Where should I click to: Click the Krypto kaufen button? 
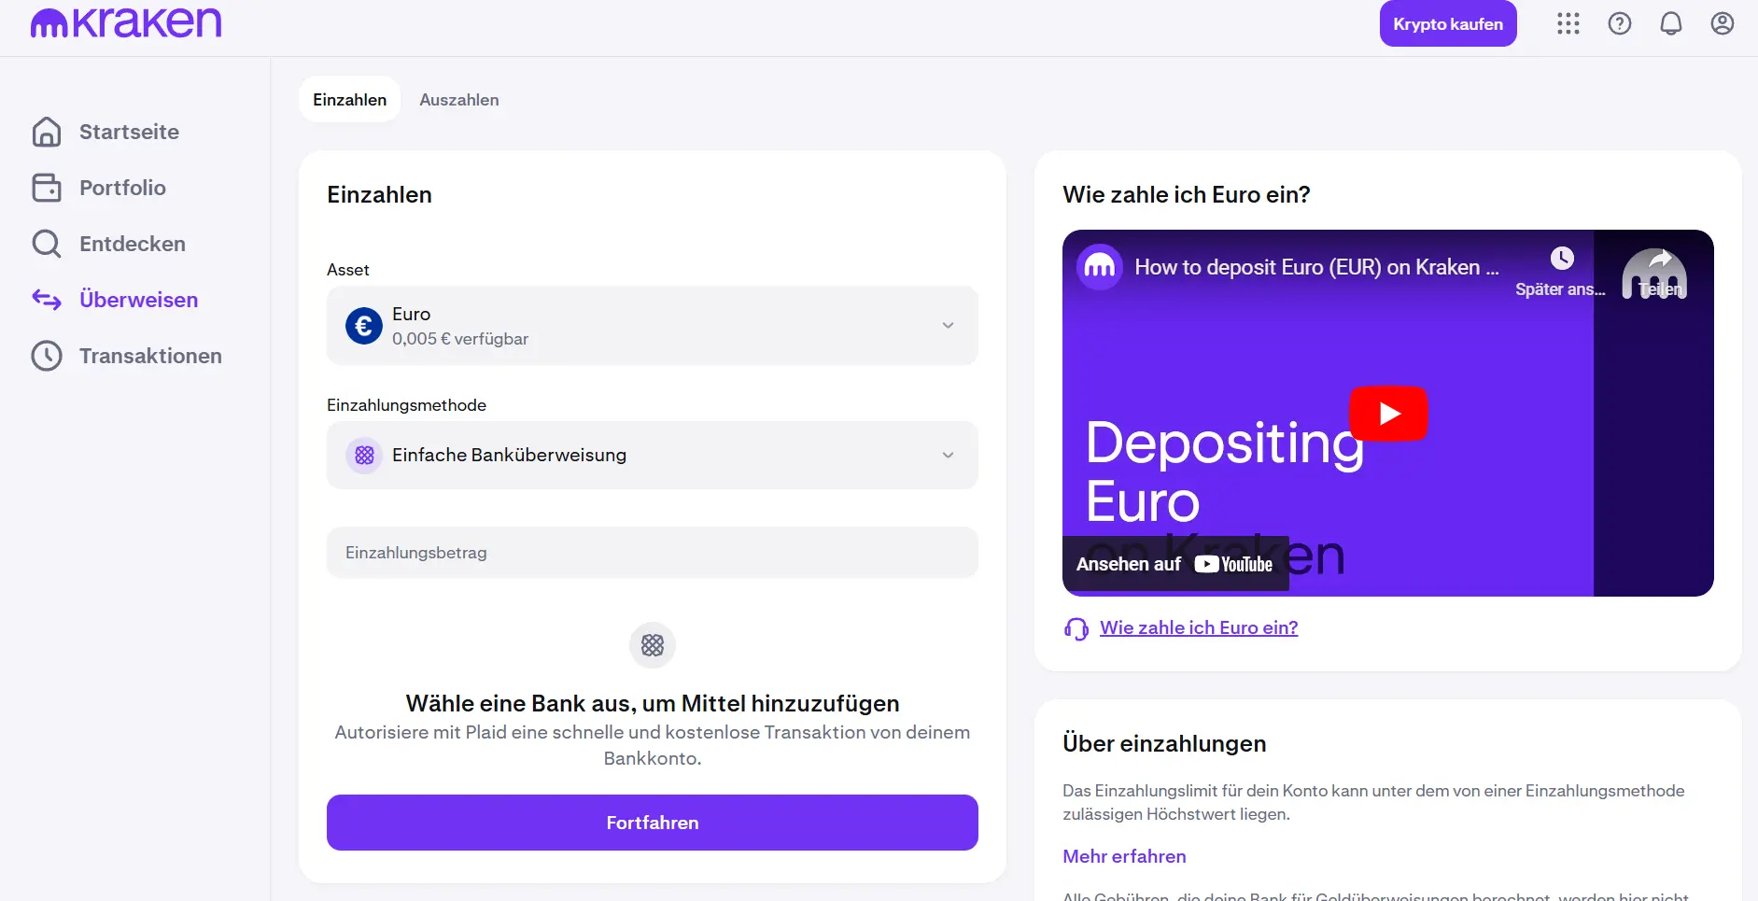[1448, 24]
